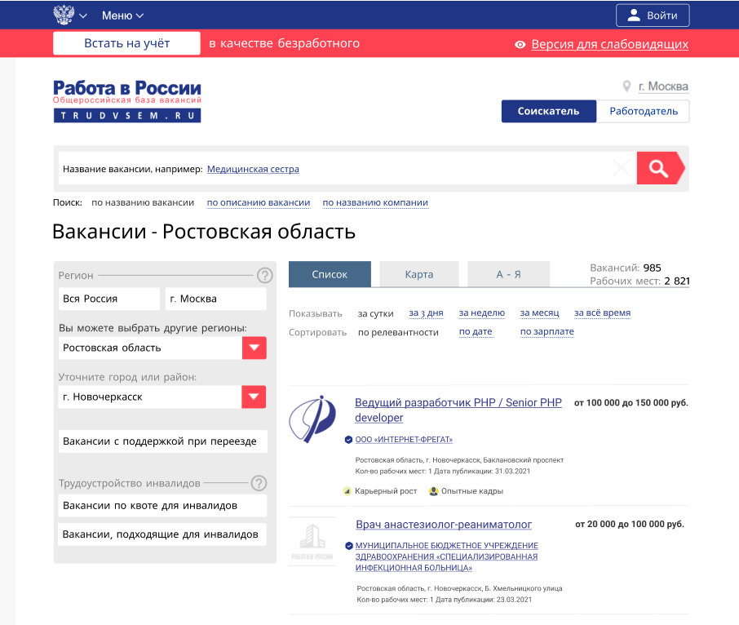Open the г. Новочеркасск city dropdown
Image resolution: width=739 pixels, height=625 pixels.
254,397
